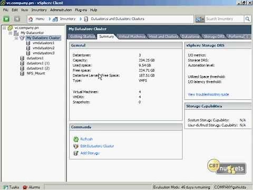This screenshot has height=190, width=253.
Task: Click the datastore1 disk icon
Action: (x=22, y=58)
